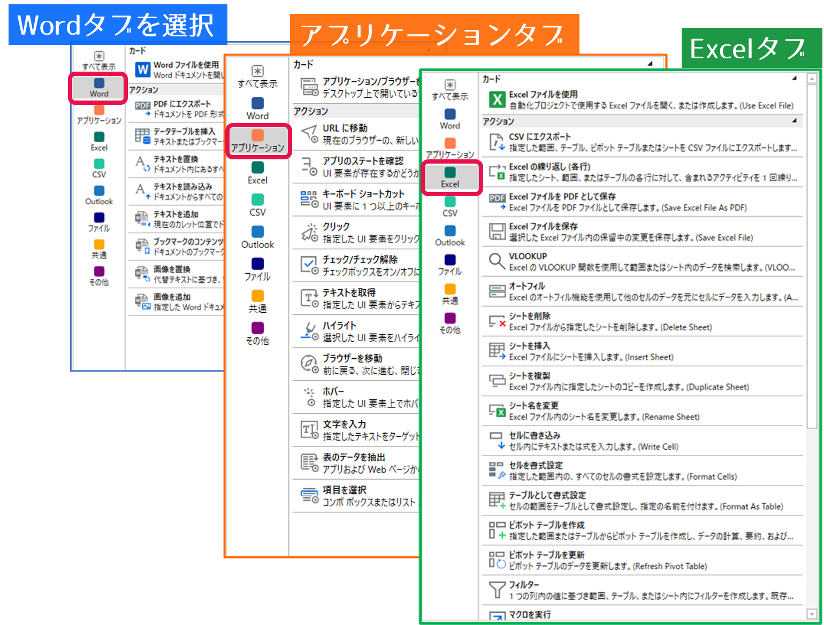Click the ホバー action icon
Screen dimensions: 824x625
click(309, 397)
